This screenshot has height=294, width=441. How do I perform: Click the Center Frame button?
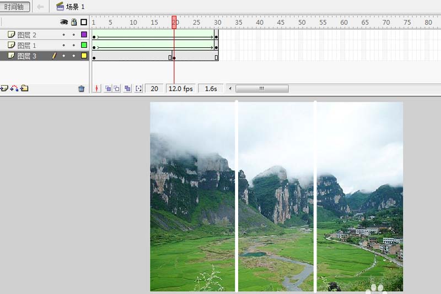98,89
